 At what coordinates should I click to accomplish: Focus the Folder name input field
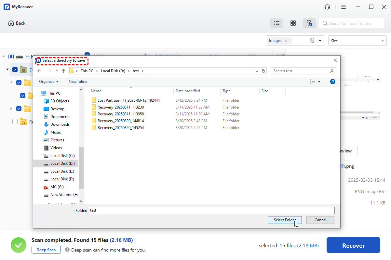(211, 210)
